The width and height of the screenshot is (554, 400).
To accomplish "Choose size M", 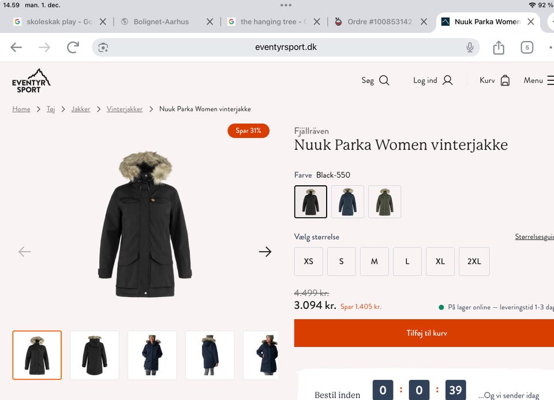I will [375, 261].
